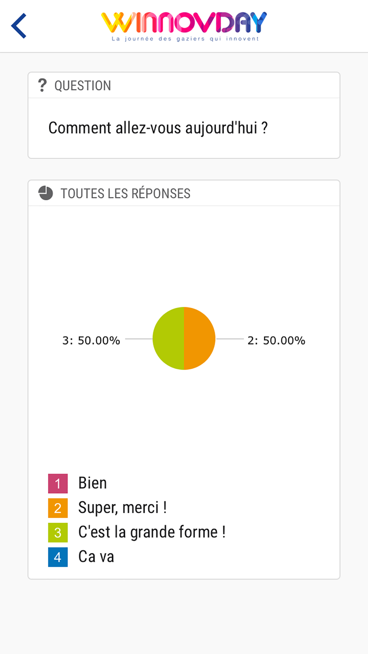
Task: Tap the Winnovday logo
Action: click(x=184, y=26)
